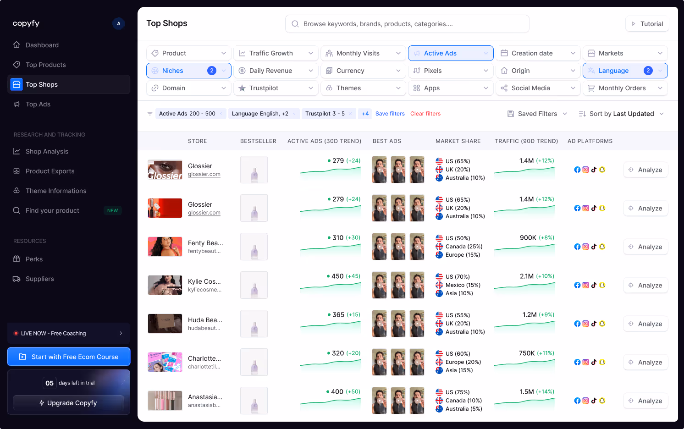Click the user avatar A icon
The height and width of the screenshot is (429, 684).
tap(119, 23)
